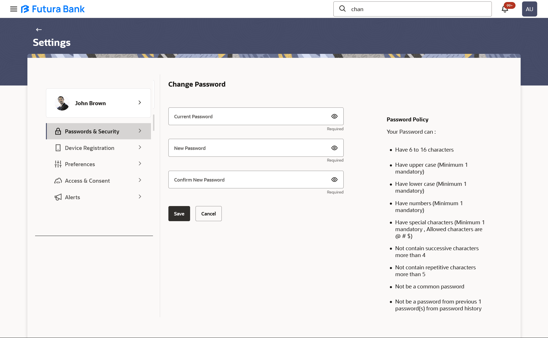Cancel the password change

pyautogui.click(x=208, y=213)
